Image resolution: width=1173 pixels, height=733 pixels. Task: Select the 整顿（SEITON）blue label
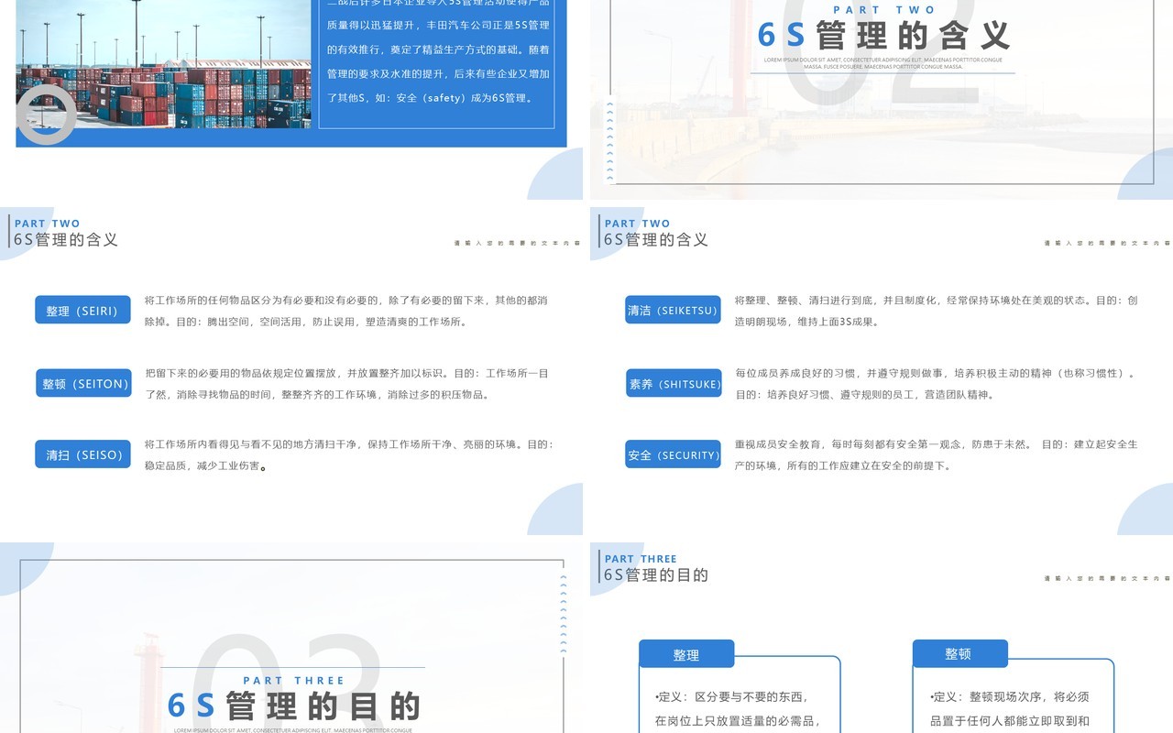tap(84, 383)
